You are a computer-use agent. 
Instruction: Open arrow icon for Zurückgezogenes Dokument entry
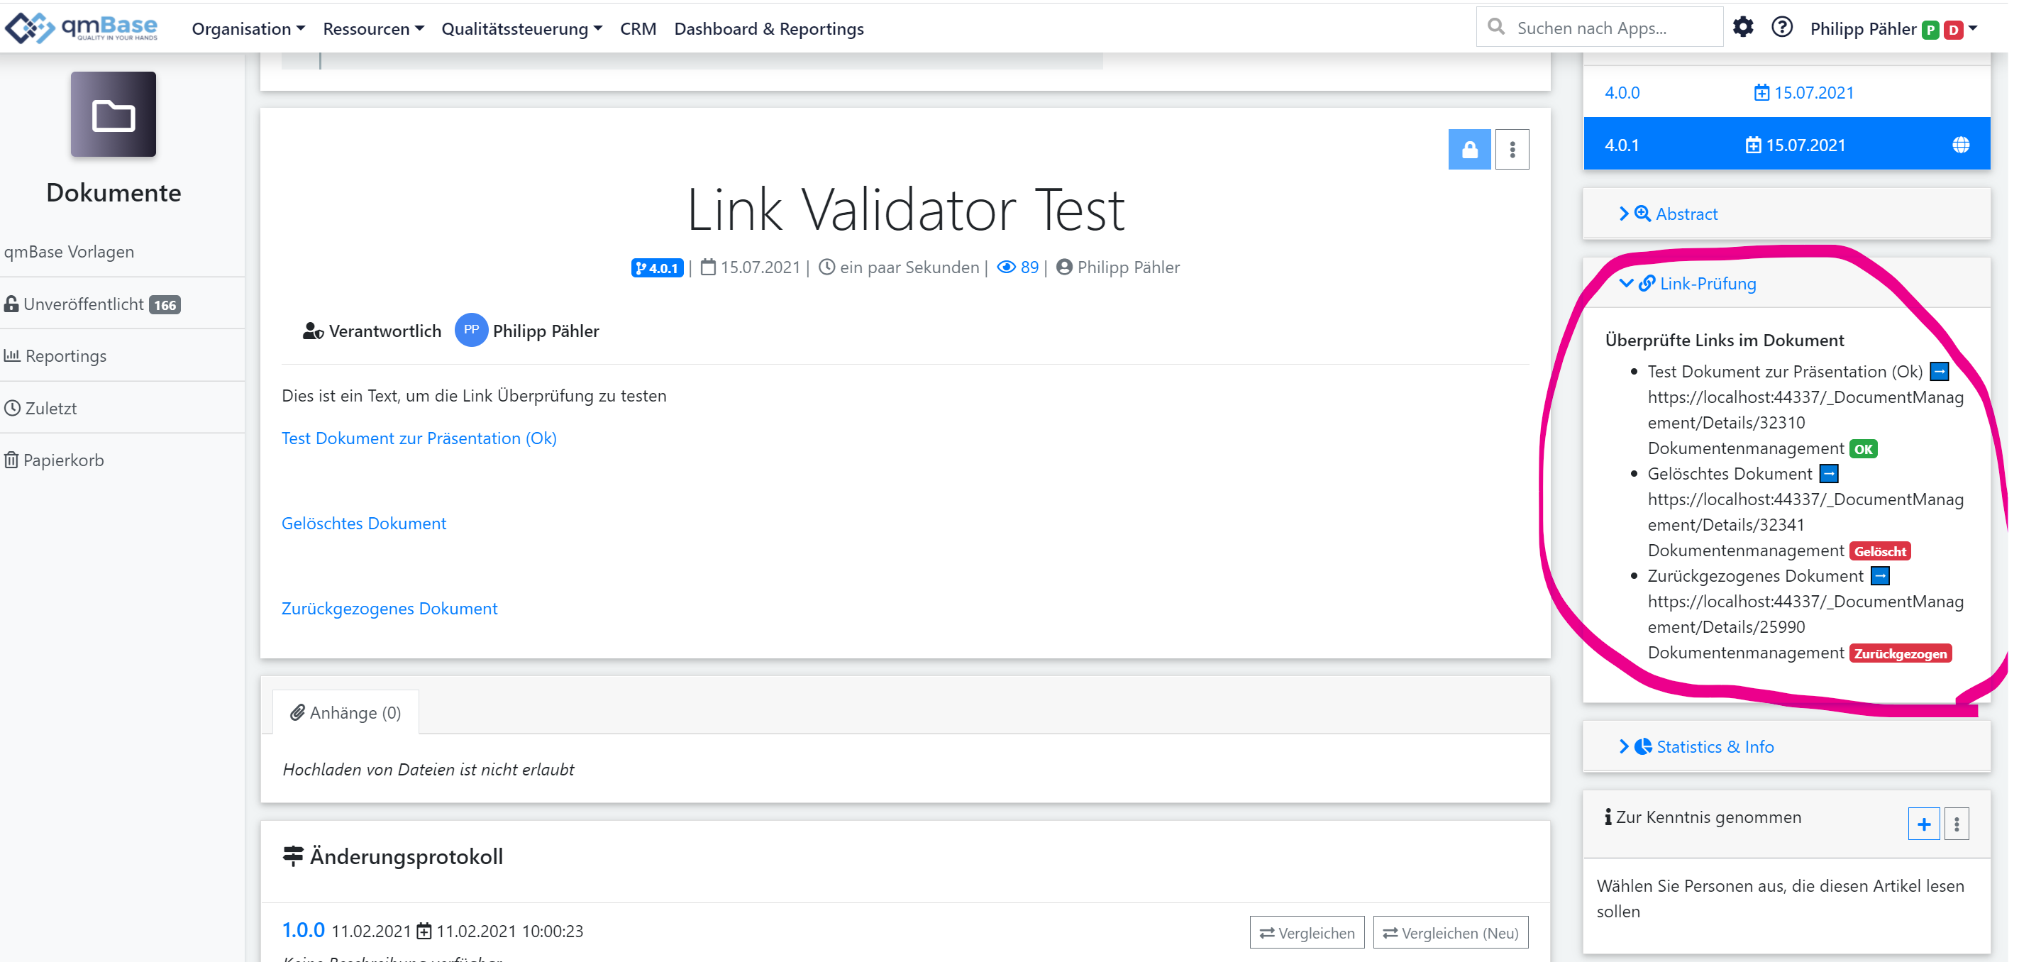pyautogui.click(x=1879, y=576)
